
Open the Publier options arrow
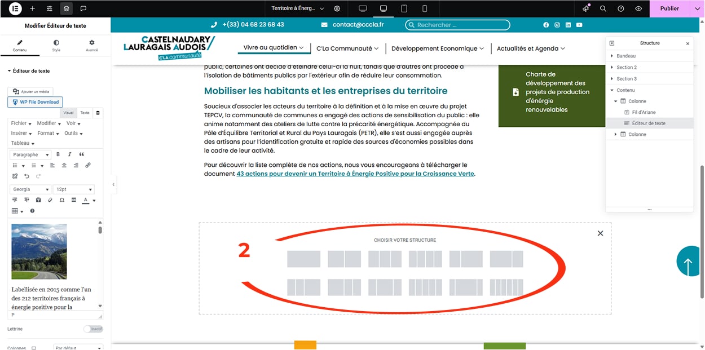(697, 8)
